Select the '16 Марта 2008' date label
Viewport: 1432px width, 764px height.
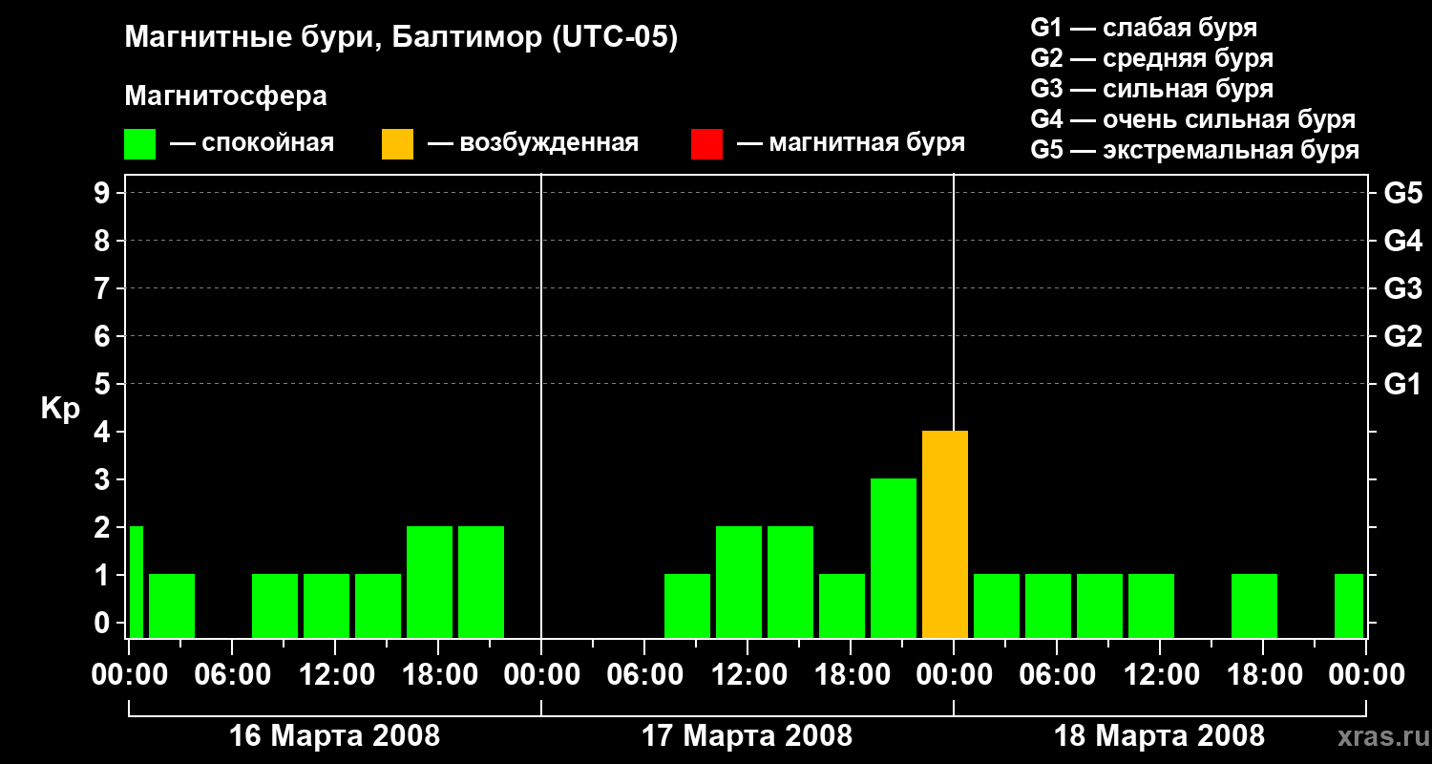[x=335, y=736]
